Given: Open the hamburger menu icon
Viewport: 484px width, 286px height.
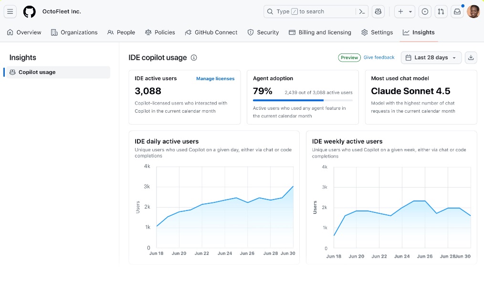Looking at the screenshot, I should (x=10, y=11).
